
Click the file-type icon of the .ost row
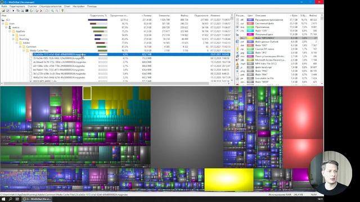pos(237,42)
